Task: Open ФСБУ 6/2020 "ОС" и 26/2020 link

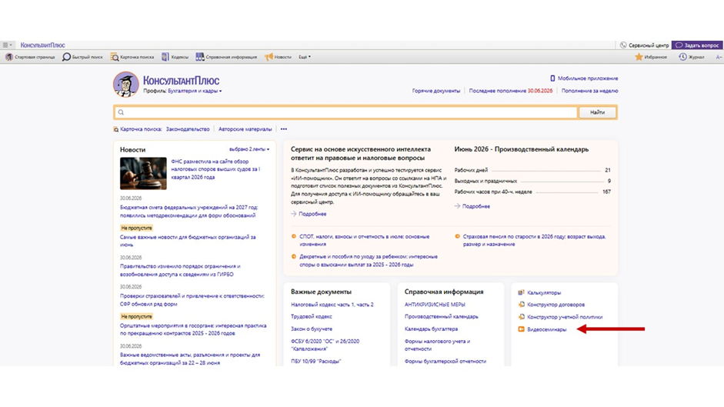Action: (x=325, y=345)
